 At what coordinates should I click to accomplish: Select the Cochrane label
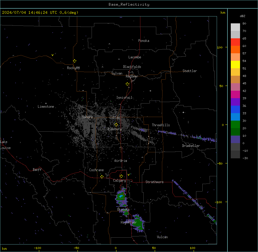click(x=96, y=170)
